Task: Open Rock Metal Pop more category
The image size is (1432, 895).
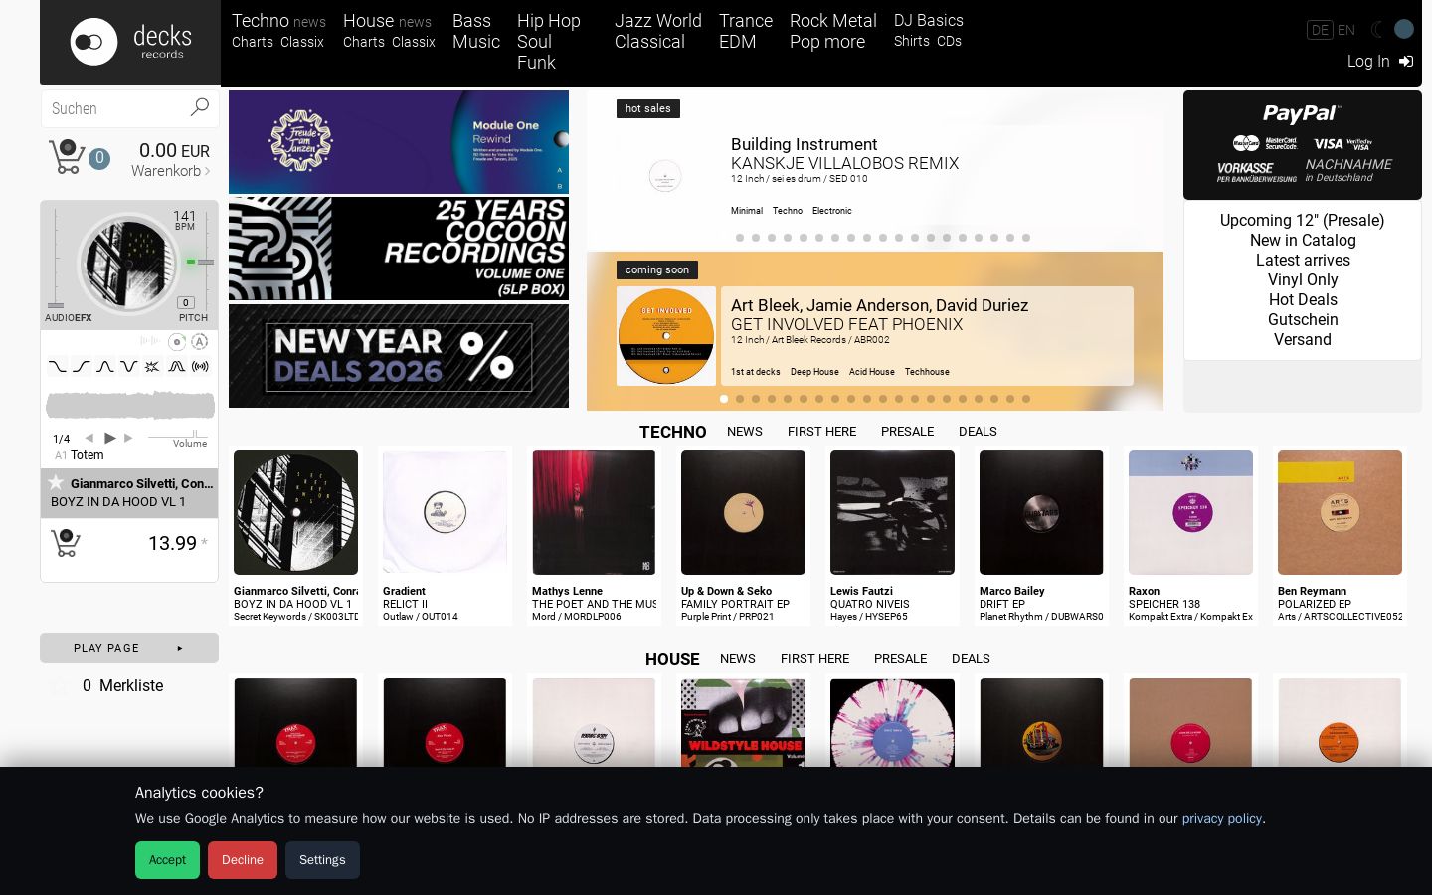Action: [x=833, y=31]
